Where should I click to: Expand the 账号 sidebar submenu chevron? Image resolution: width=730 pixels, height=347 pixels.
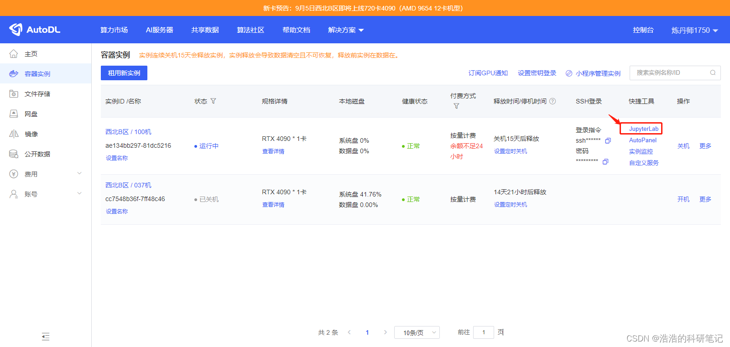tap(79, 194)
